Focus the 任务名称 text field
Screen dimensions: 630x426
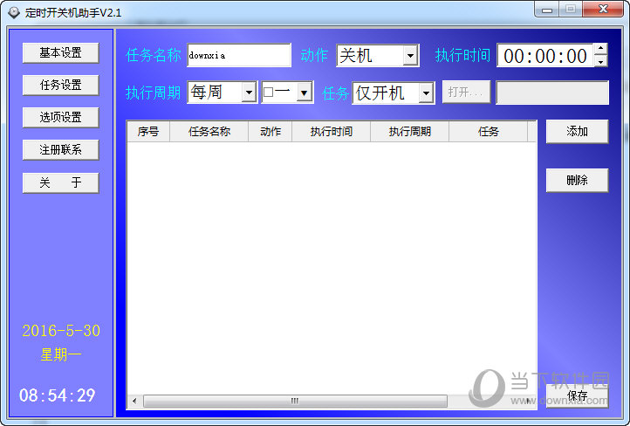click(239, 55)
